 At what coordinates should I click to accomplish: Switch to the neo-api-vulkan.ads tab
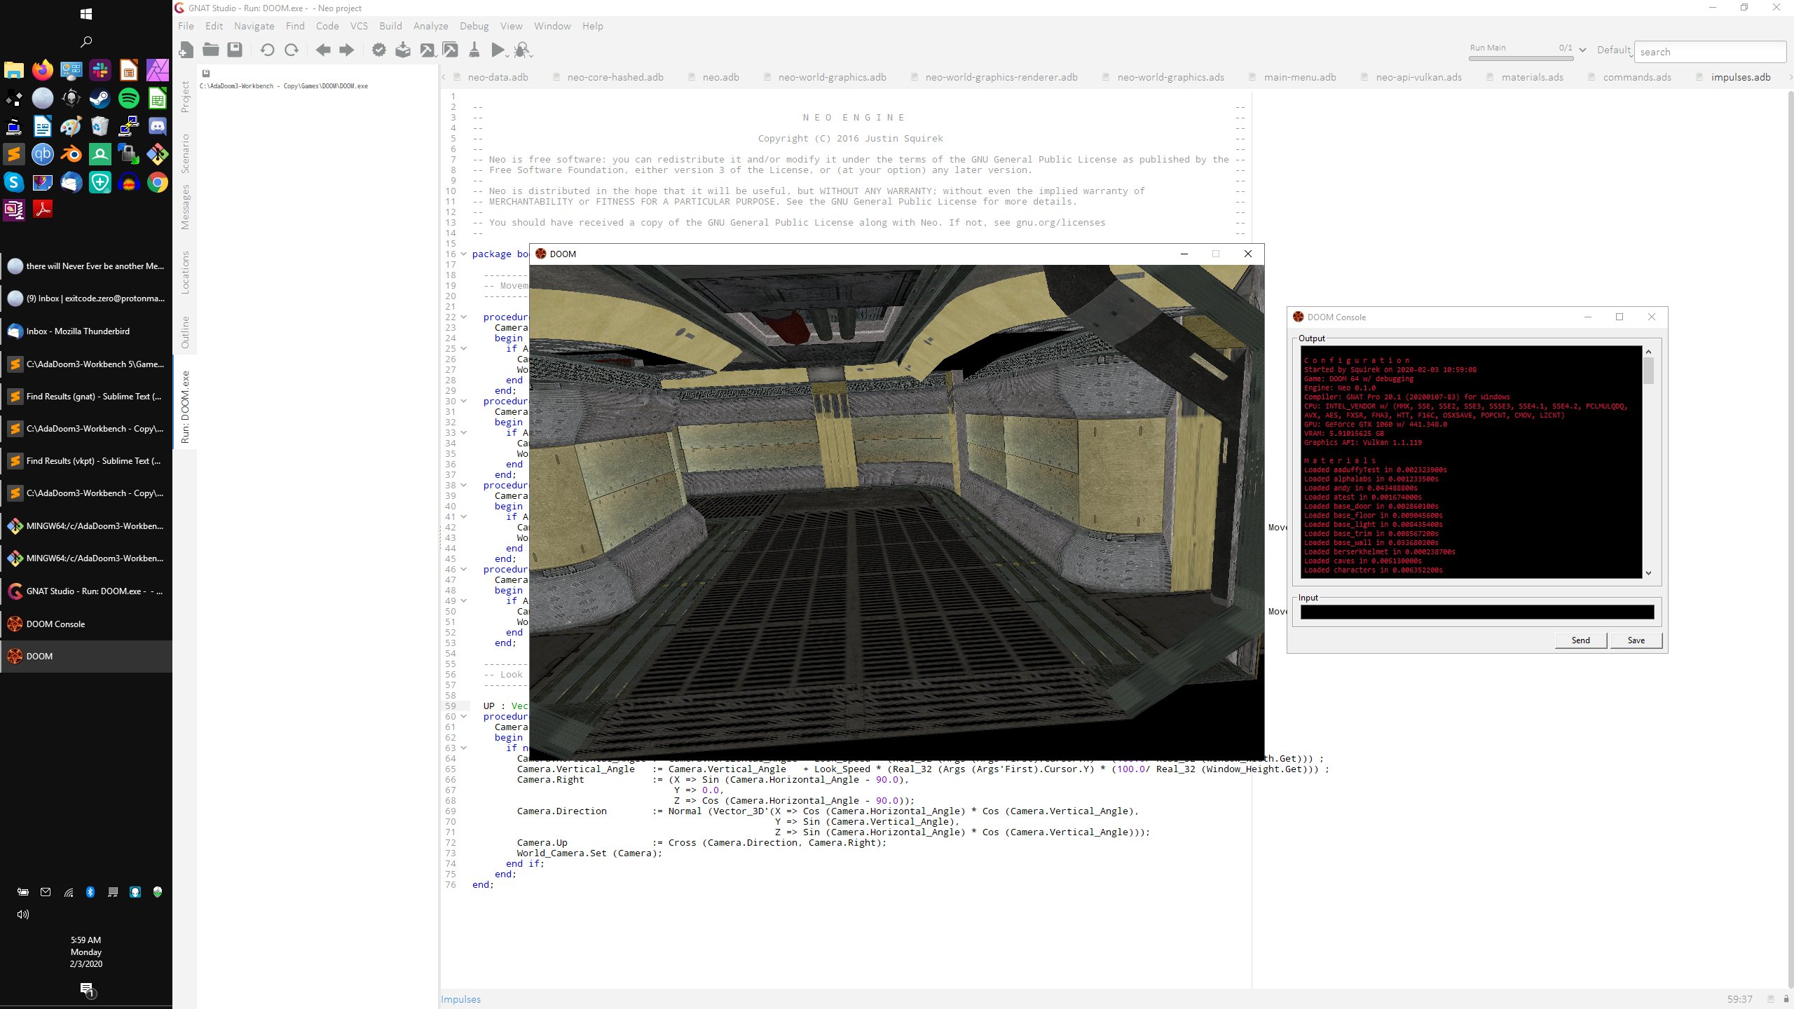pos(1418,77)
